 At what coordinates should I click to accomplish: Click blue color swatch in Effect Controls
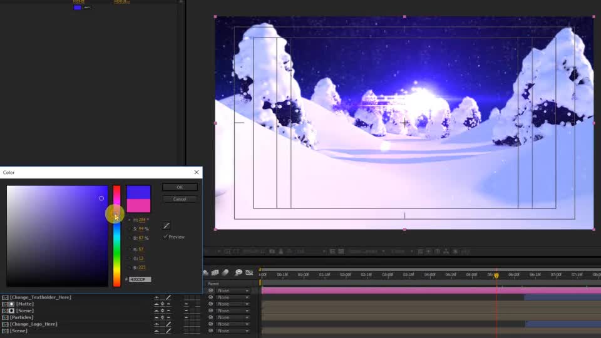pos(78,8)
